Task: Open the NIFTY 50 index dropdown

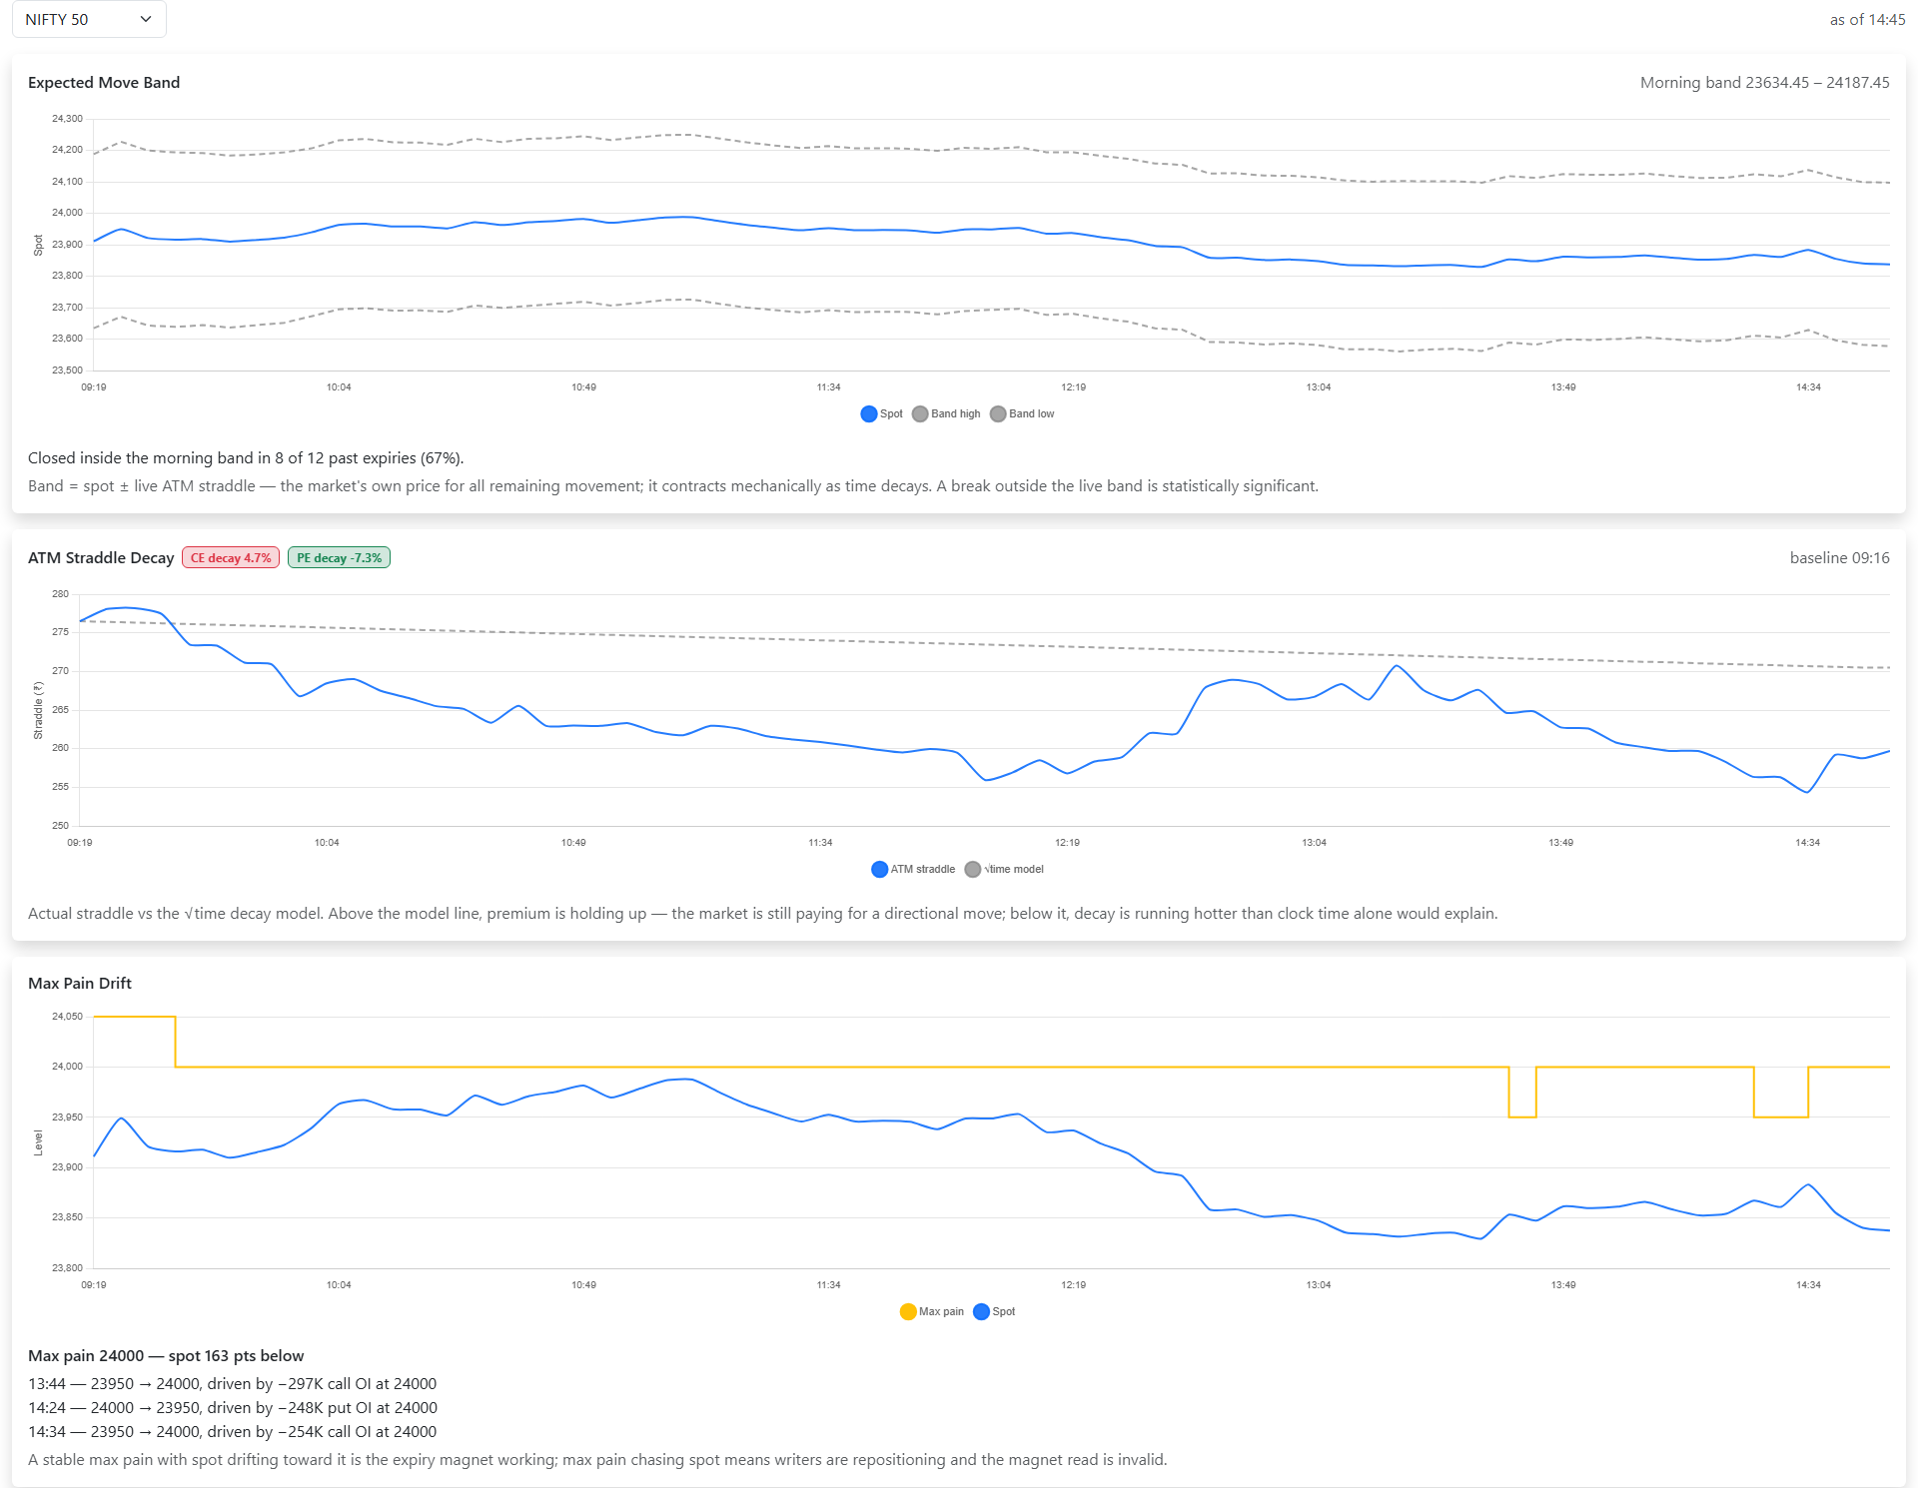Action: pos(89,19)
